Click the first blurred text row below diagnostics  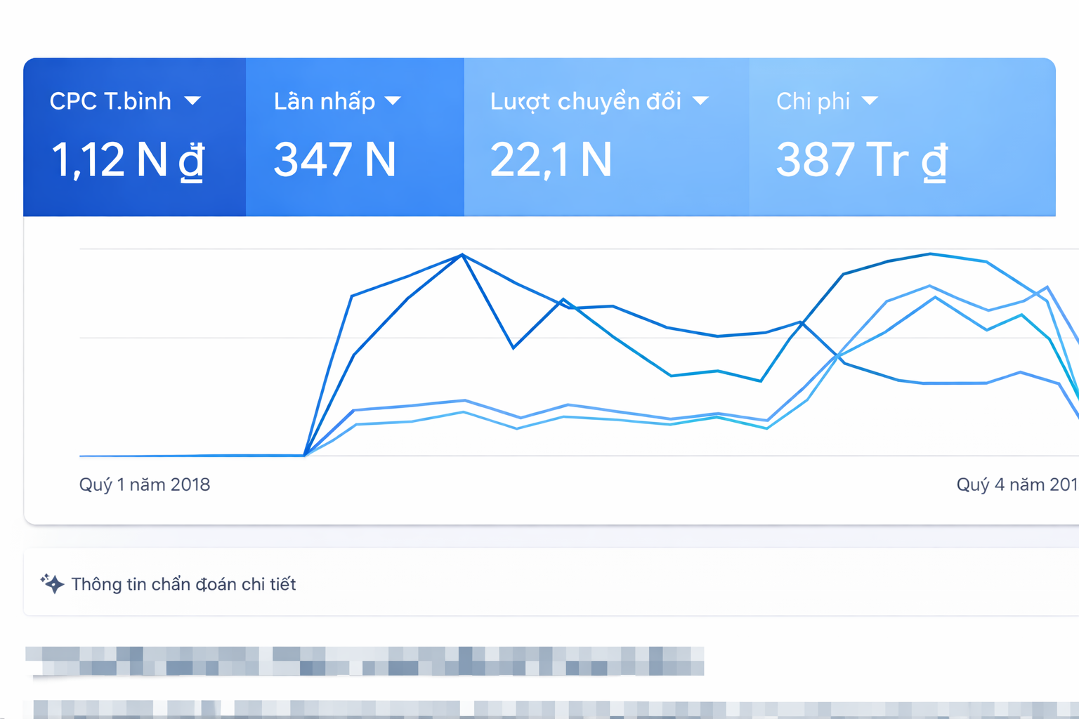coord(365,661)
